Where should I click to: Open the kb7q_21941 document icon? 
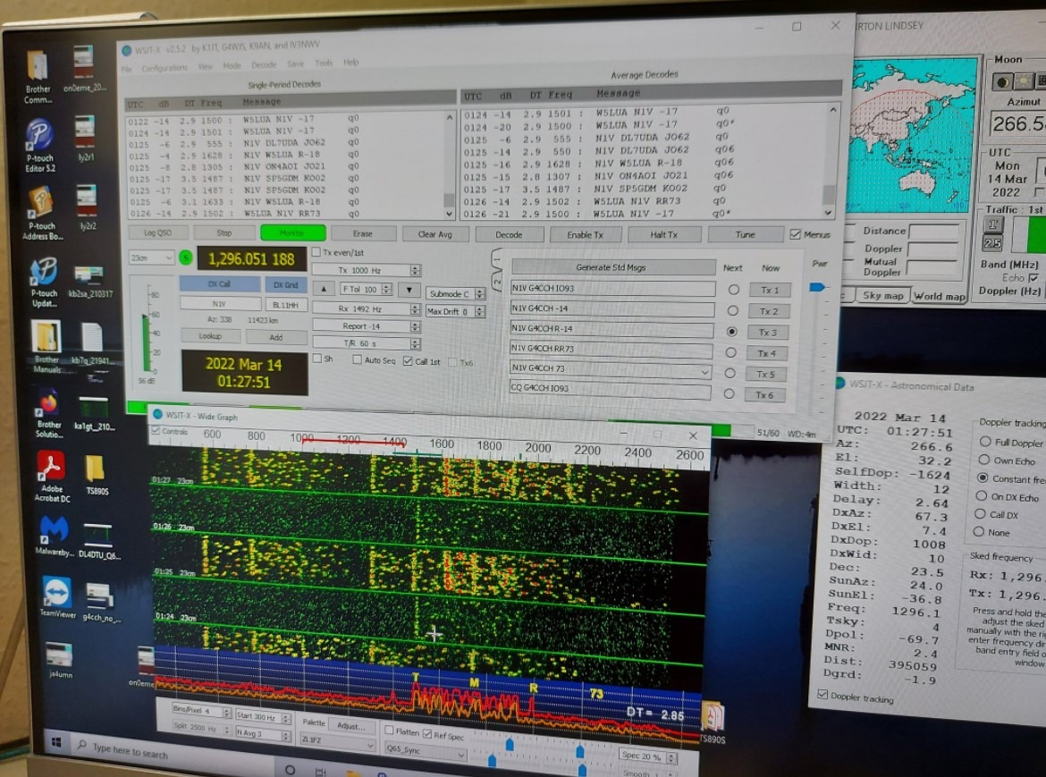point(93,344)
